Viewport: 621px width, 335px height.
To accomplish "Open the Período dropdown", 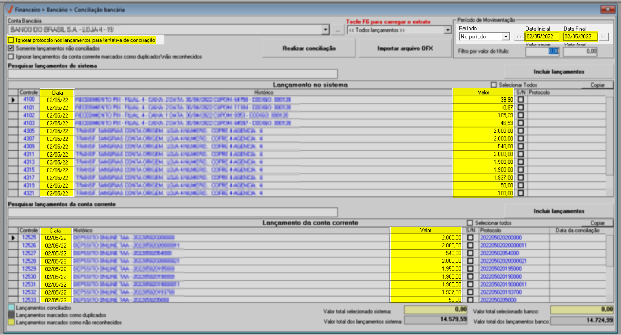I will coord(506,37).
